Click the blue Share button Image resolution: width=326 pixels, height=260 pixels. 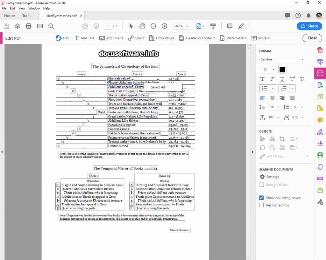point(309,26)
